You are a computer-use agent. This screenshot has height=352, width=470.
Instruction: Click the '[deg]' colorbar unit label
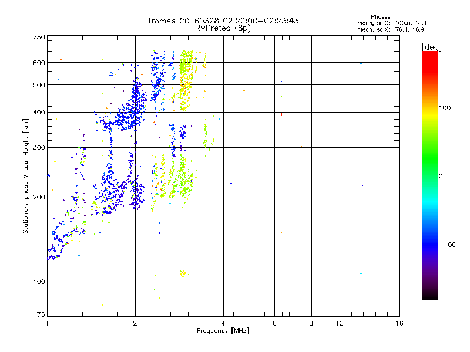point(431,47)
